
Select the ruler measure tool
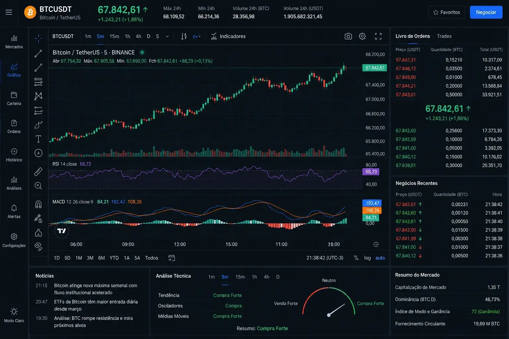tap(38, 171)
